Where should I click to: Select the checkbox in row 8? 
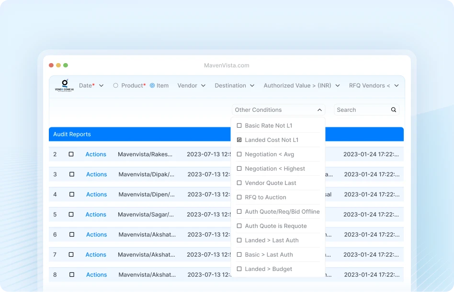(72, 275)
